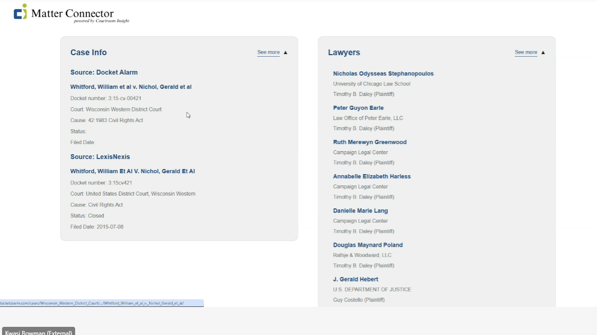Viewport: 597px width, 335px height.
Task: Open Danielle Marie Lang lawyer profile
Action: pos(360,211)
